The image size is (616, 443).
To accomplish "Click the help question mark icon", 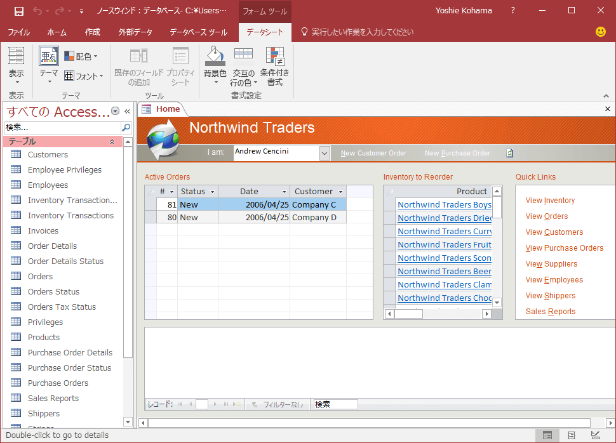I will [512, 11].
